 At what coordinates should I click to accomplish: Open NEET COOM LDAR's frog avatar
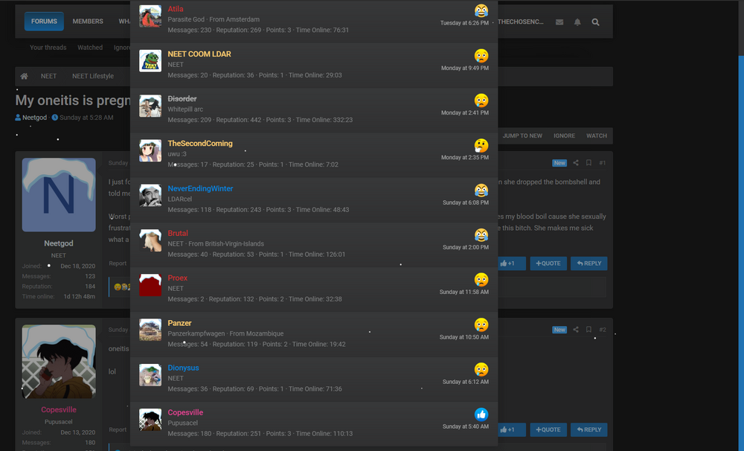tap(150, 61)
